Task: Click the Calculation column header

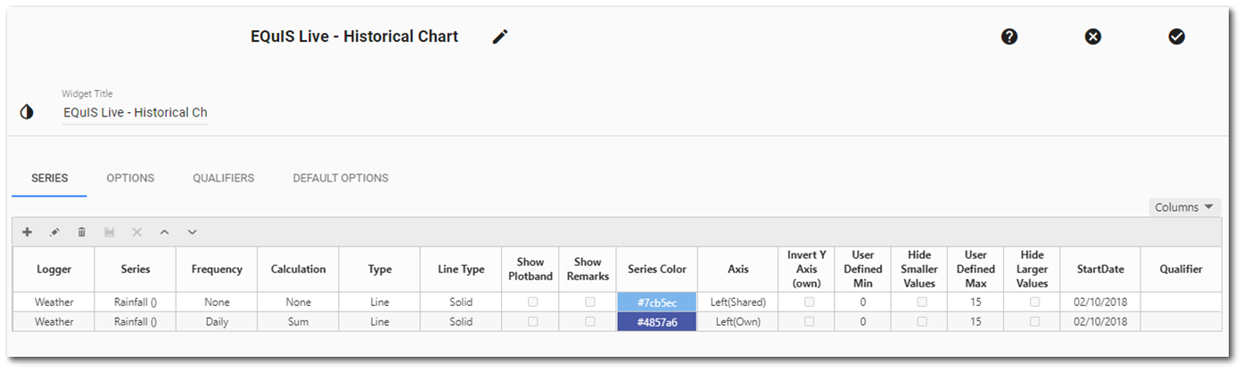Action: click(299, 270)
